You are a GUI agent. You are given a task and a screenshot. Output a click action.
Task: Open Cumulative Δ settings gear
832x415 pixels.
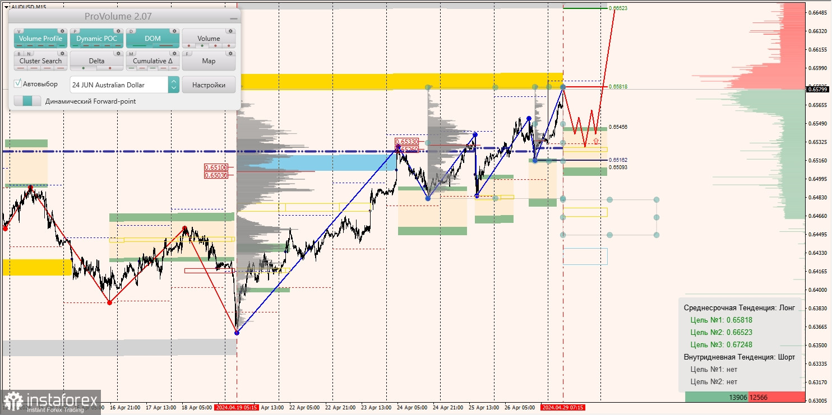(174, 54)
